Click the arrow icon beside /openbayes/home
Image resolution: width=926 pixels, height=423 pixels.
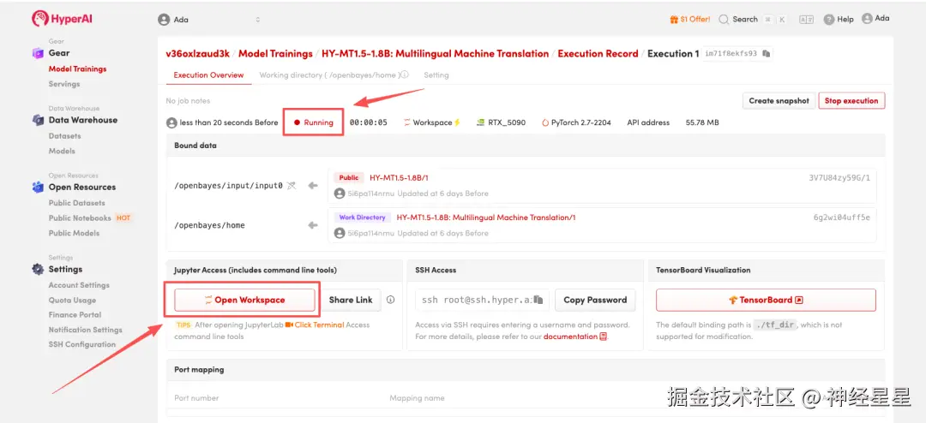[313, 225]
